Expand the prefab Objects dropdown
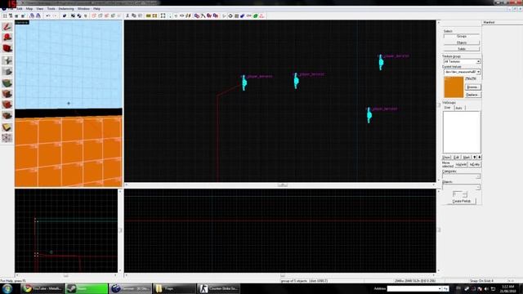The image size is (523, 294). coord(478,187)
